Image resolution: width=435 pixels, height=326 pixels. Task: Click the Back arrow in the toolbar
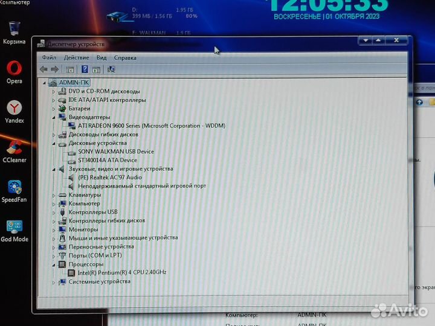[x=43, y=69]
